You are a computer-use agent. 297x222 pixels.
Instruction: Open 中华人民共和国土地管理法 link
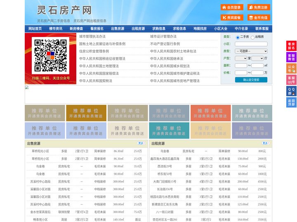(99, 66)
